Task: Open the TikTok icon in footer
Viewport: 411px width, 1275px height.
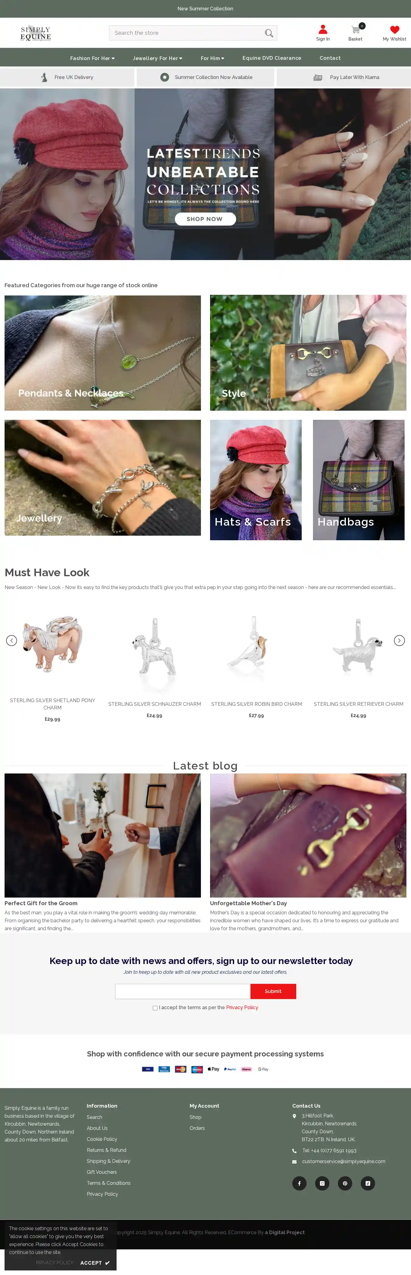Action: pyautogui.click(x=367, y=1184)
